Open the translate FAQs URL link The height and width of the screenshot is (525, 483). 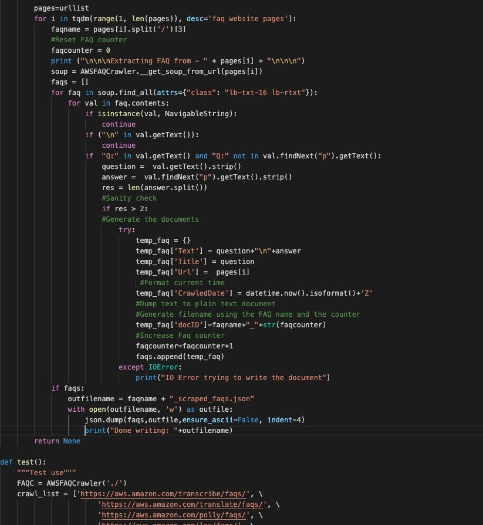coord(183,504)
